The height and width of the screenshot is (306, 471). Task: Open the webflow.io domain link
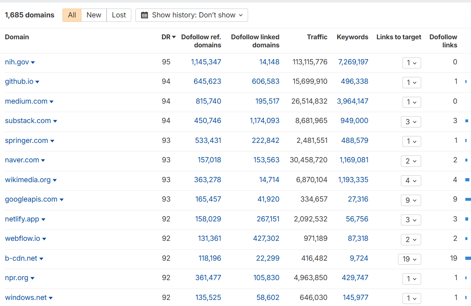click(x=22, y=239)
